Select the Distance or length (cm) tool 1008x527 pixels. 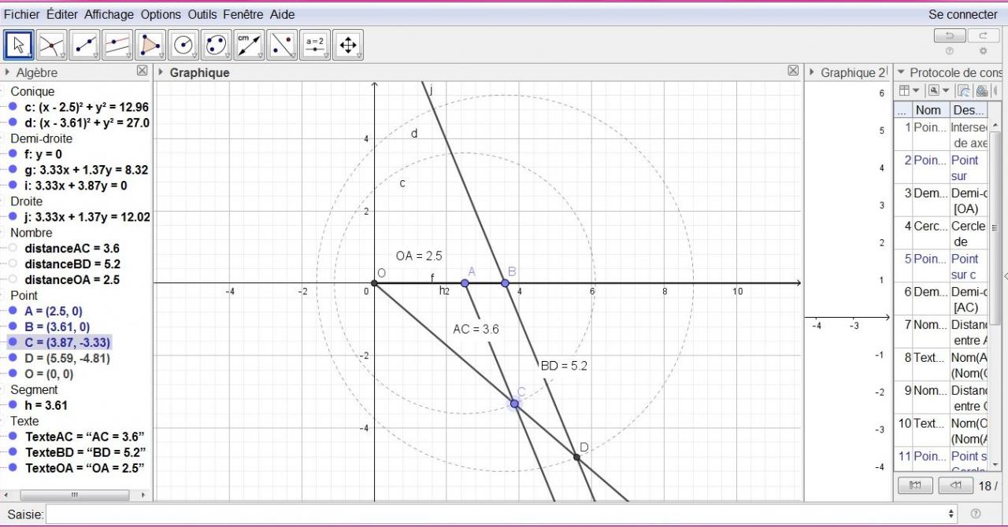tap(250, 45)
